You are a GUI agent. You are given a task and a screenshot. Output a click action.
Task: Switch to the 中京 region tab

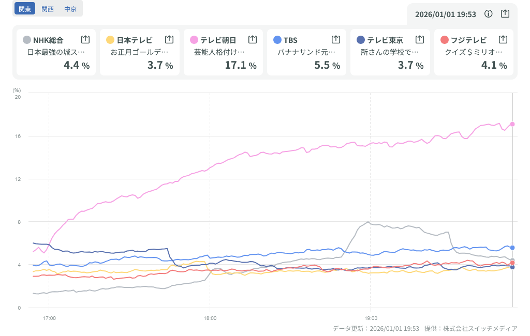pos(70,9)
